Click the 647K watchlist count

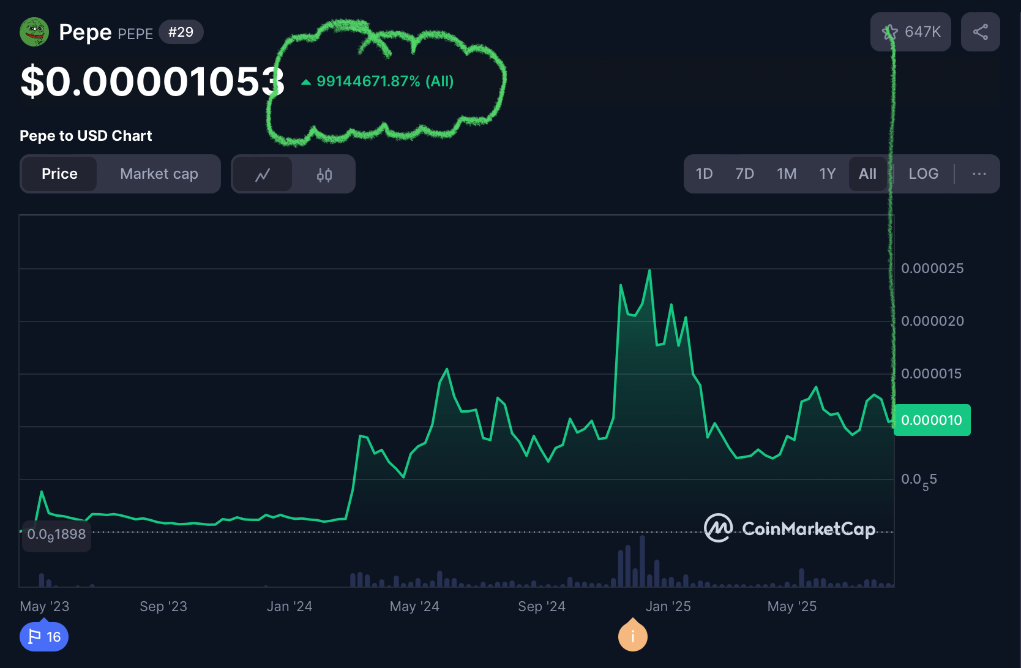pyautogui.click(x=922, y=32)
